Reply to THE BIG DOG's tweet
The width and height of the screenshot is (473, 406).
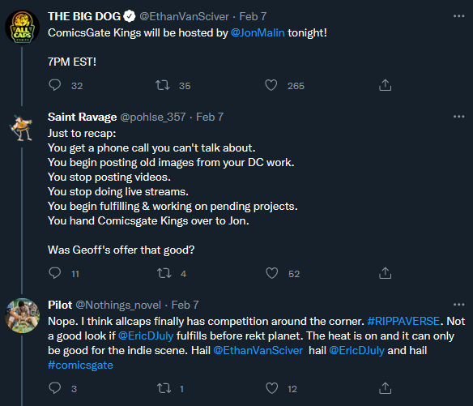54,85
